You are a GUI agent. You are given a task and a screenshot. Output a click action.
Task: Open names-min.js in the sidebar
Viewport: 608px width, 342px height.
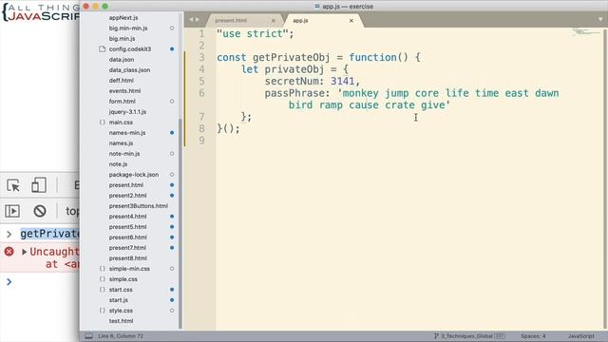127,133
